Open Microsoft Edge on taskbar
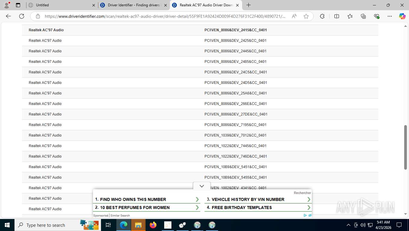 click(x=124, y=225)
